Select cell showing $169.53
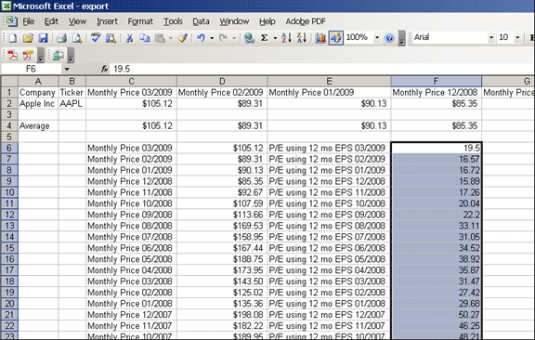 tap(222, 226)
